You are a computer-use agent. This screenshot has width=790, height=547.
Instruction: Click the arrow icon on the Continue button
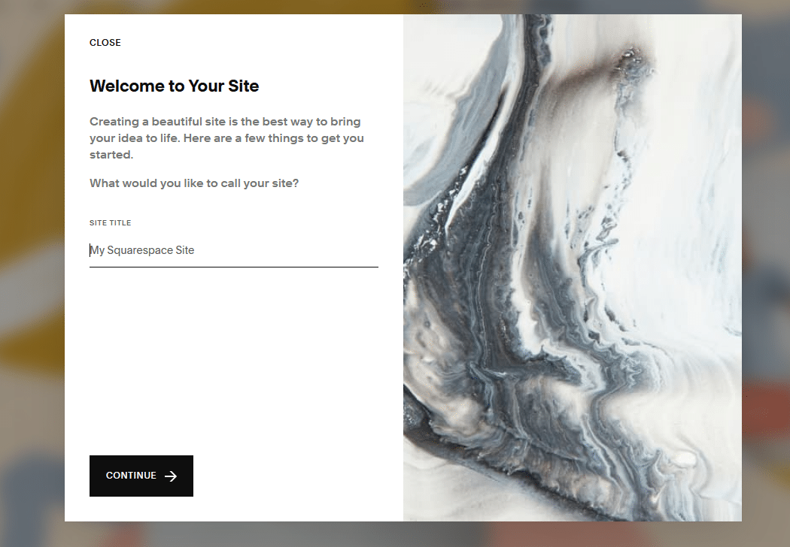click(x=171, y=476)
